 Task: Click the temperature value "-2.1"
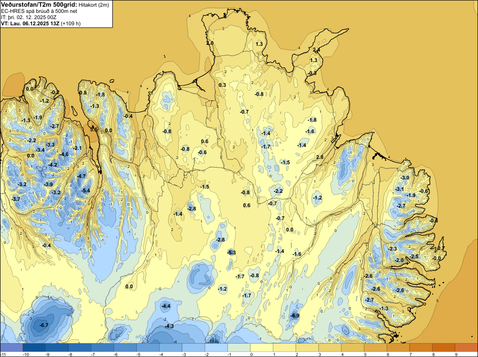[77, 148]
